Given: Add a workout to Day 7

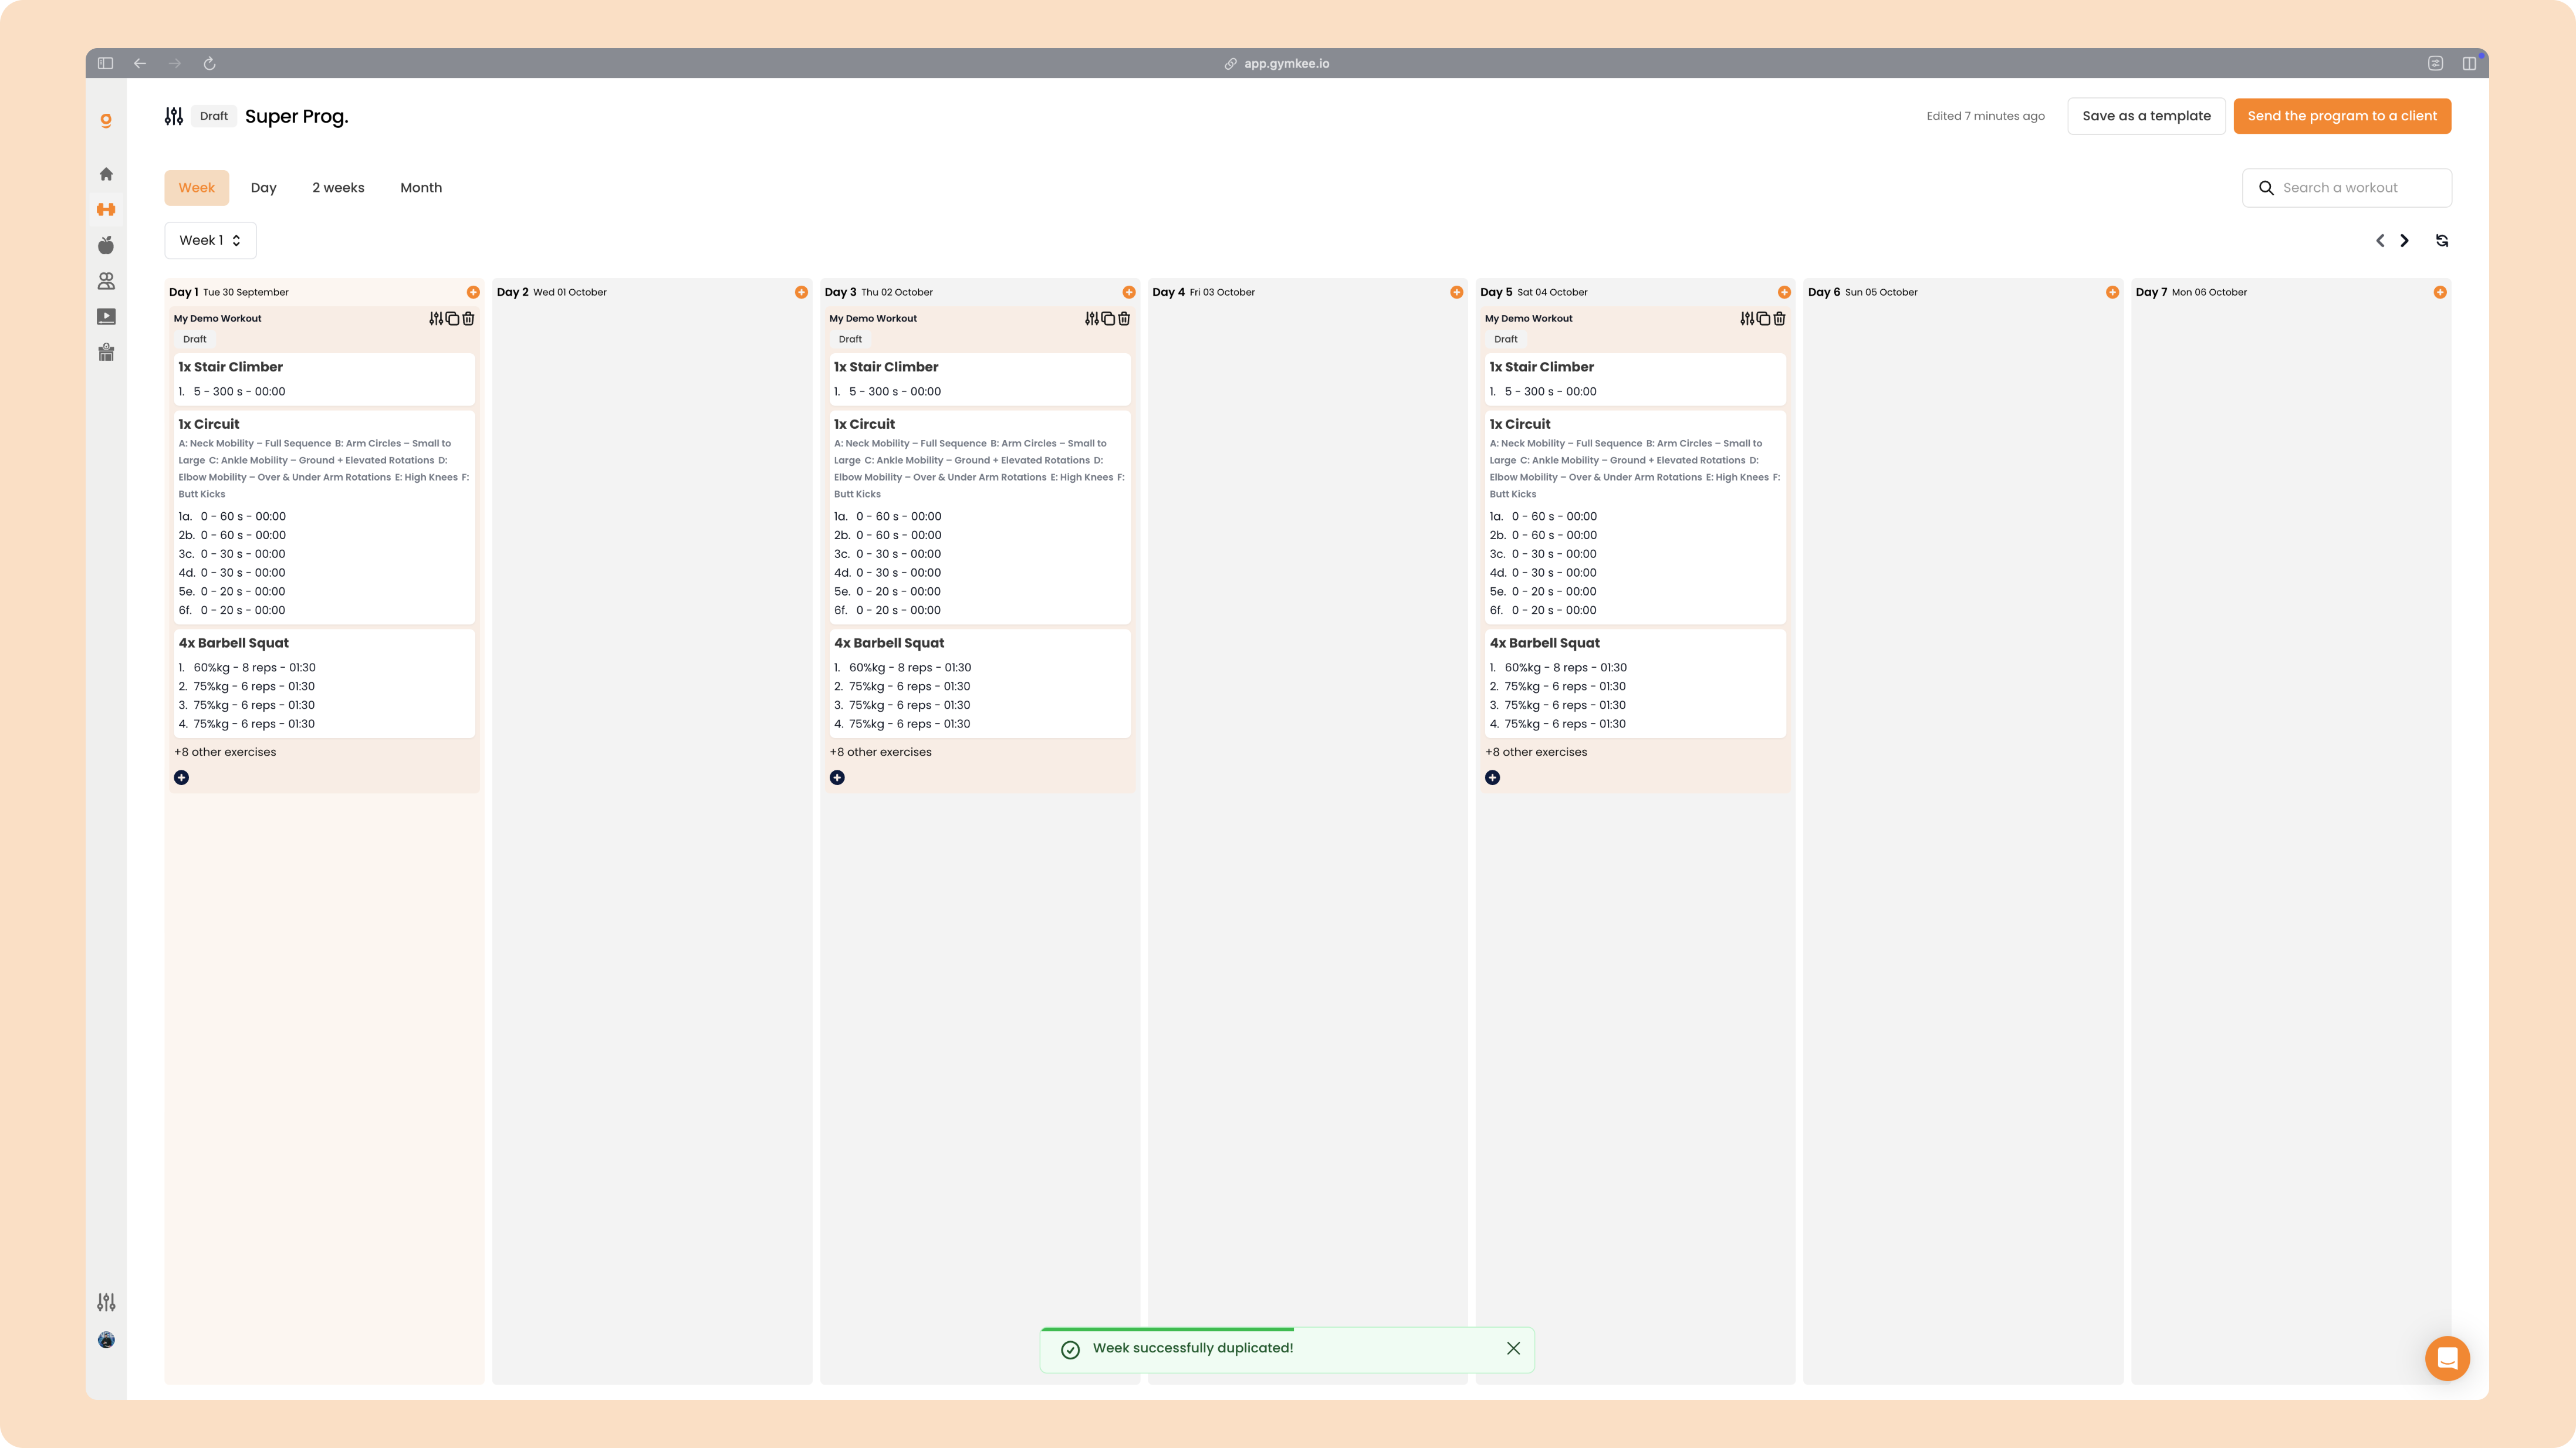Looking at the screenshot, I should coord(2440,292).
